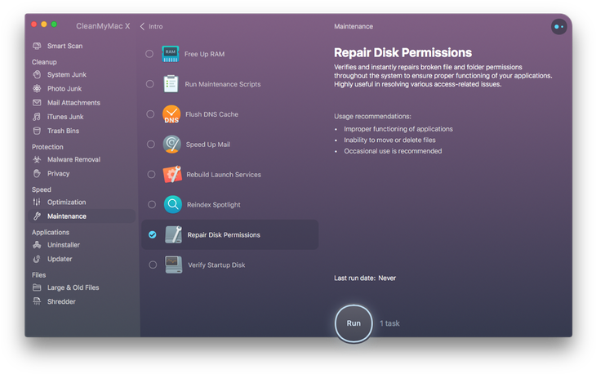
Task: Click the Reindex Spotlight magnifier icon
Action: (x=172, y=204)
